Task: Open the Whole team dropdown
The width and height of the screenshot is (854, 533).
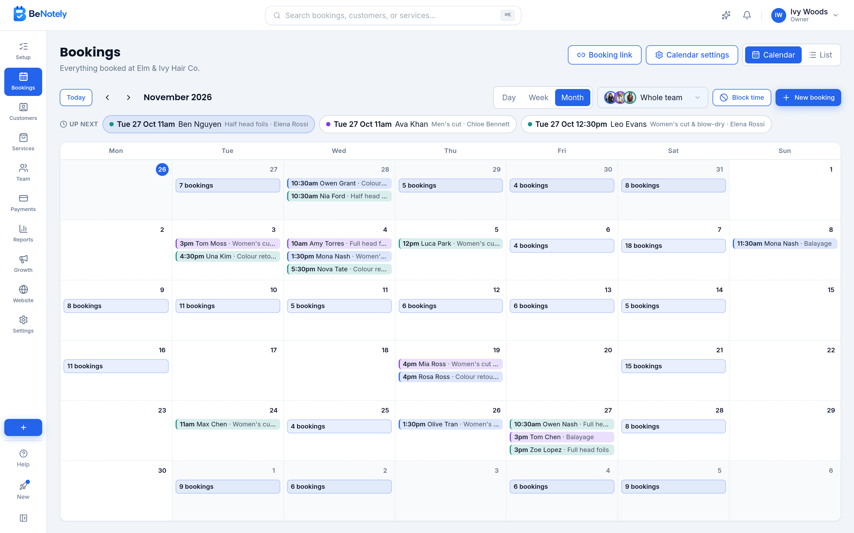Action: [x=653, y=97]
